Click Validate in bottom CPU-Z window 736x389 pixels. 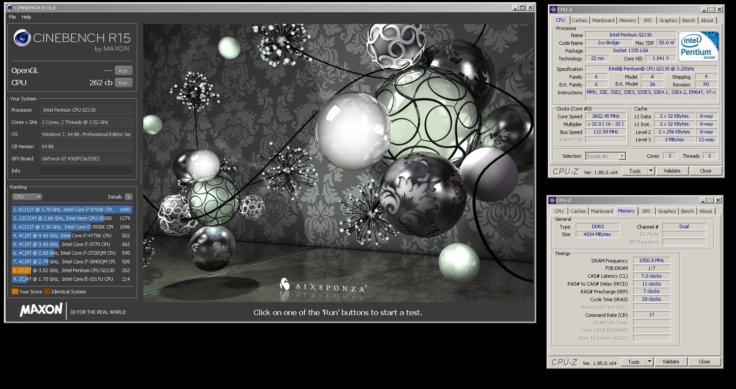point(671,362)
